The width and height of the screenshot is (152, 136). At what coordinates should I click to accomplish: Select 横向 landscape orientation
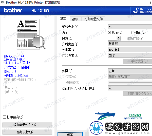click(138, 33)
